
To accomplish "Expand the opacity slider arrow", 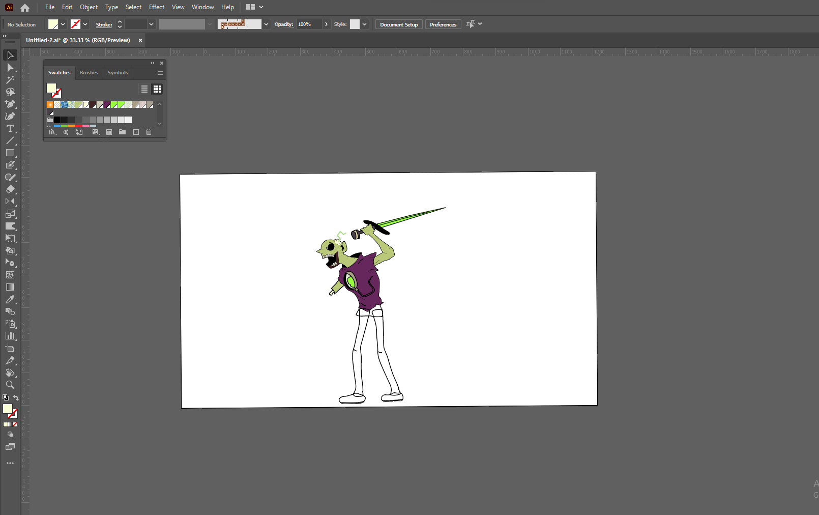I will [326, 24].
